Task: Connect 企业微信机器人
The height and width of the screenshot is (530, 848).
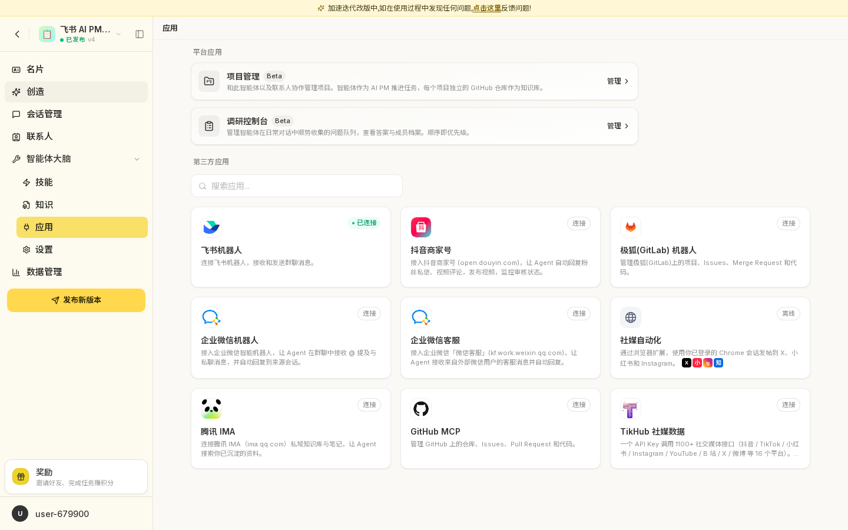Action: pyautogui.click(x=369, y=313)
